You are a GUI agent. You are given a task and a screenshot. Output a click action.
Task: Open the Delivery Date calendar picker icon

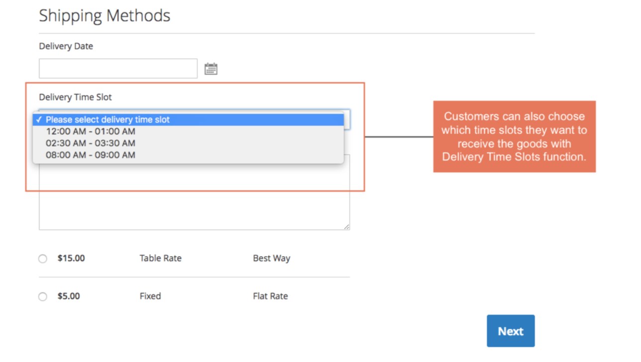tap(211, 69)
